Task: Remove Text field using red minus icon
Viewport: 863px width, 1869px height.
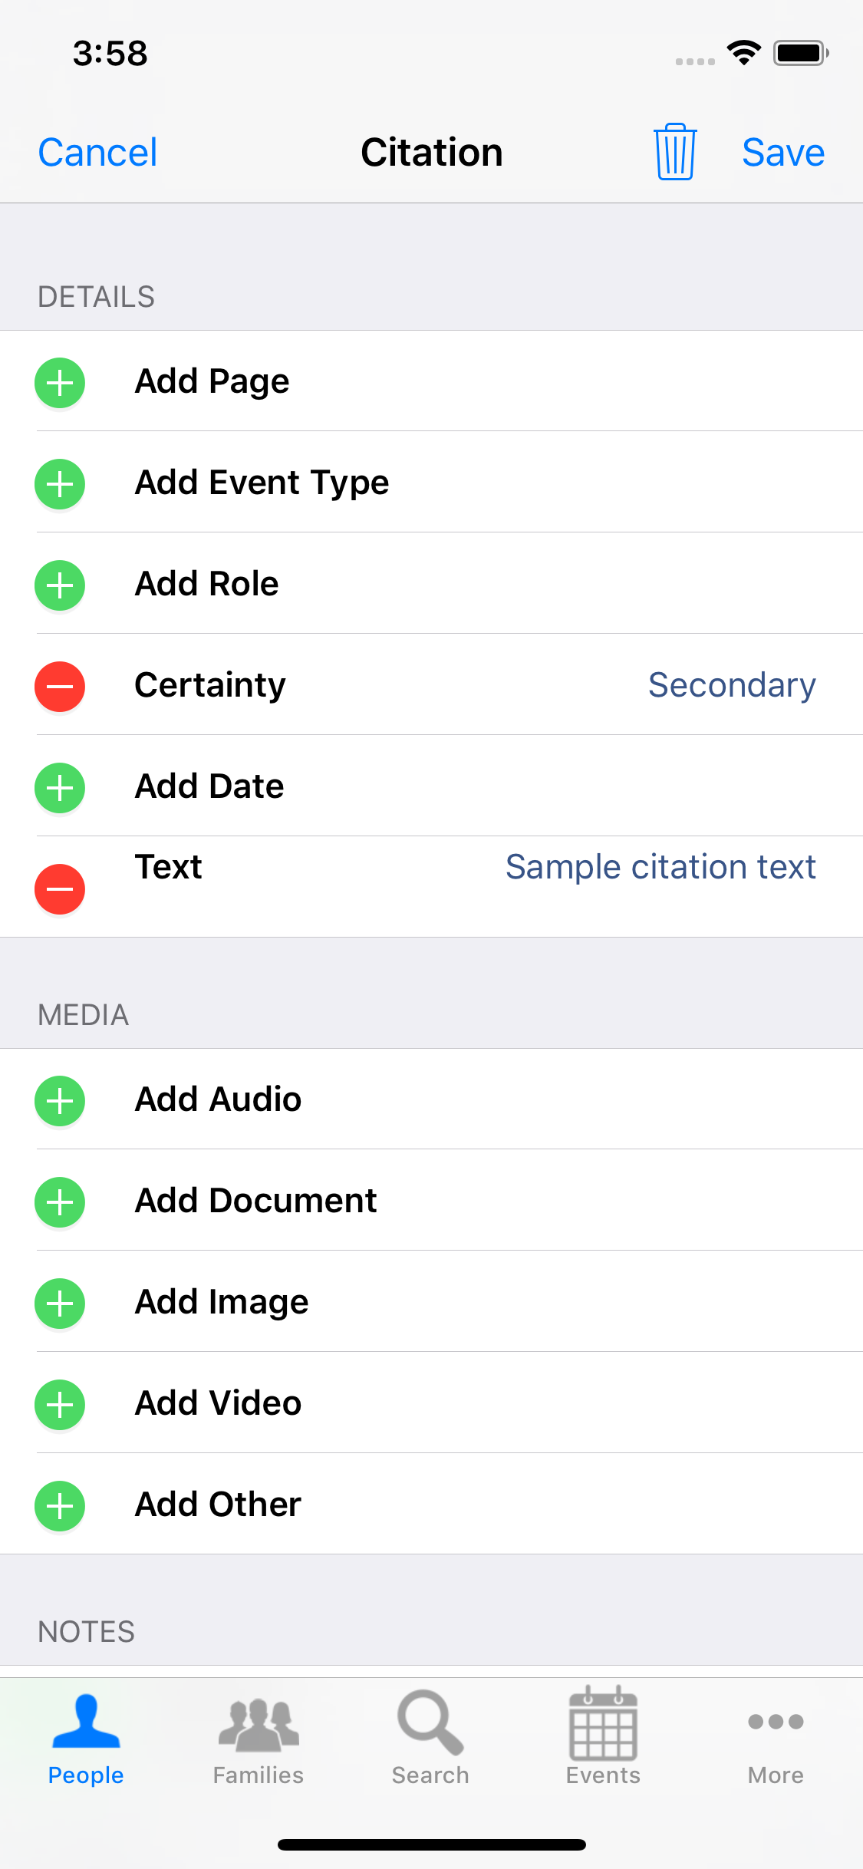Action: point(60,889)
